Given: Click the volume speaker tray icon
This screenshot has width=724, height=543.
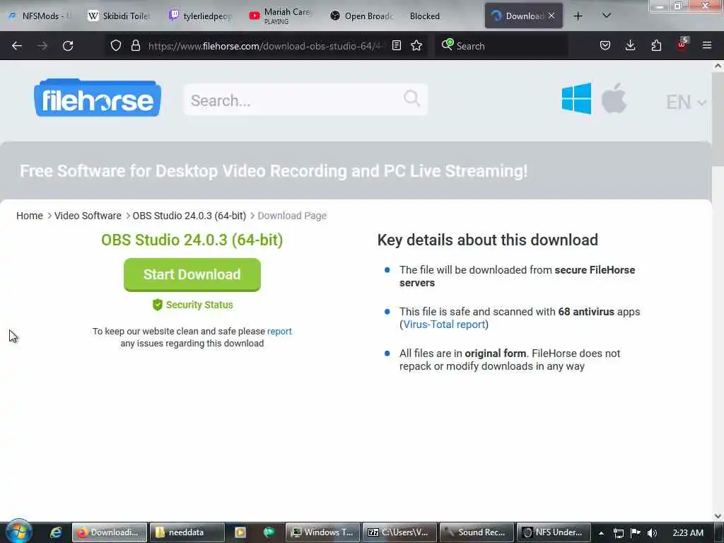Looking at the screenshot, I should coord(652,533).
